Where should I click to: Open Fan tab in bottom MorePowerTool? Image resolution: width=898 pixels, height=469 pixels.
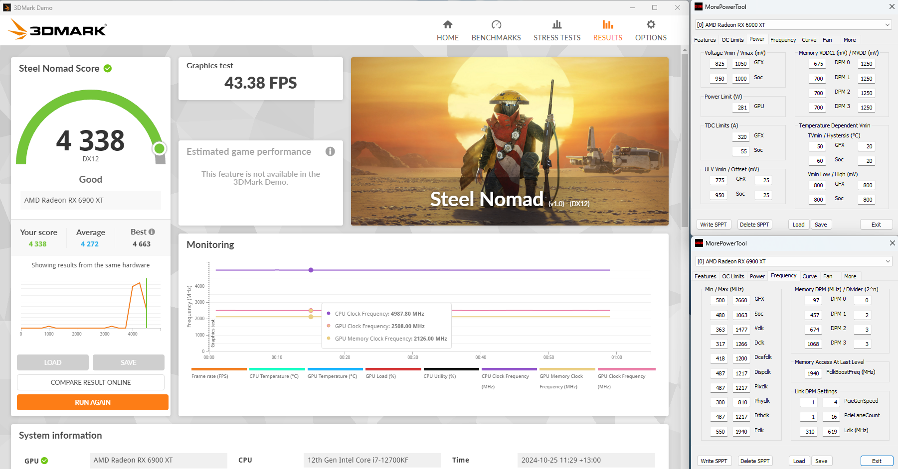click(x=828, y=276)
